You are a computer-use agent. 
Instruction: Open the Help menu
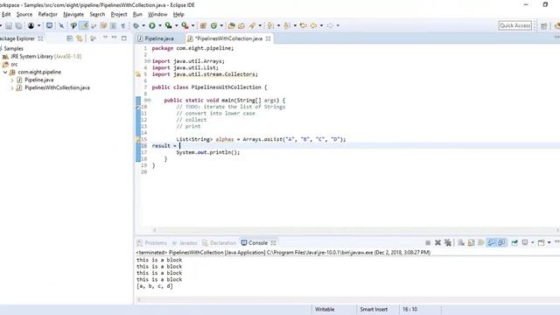(178, 14)
